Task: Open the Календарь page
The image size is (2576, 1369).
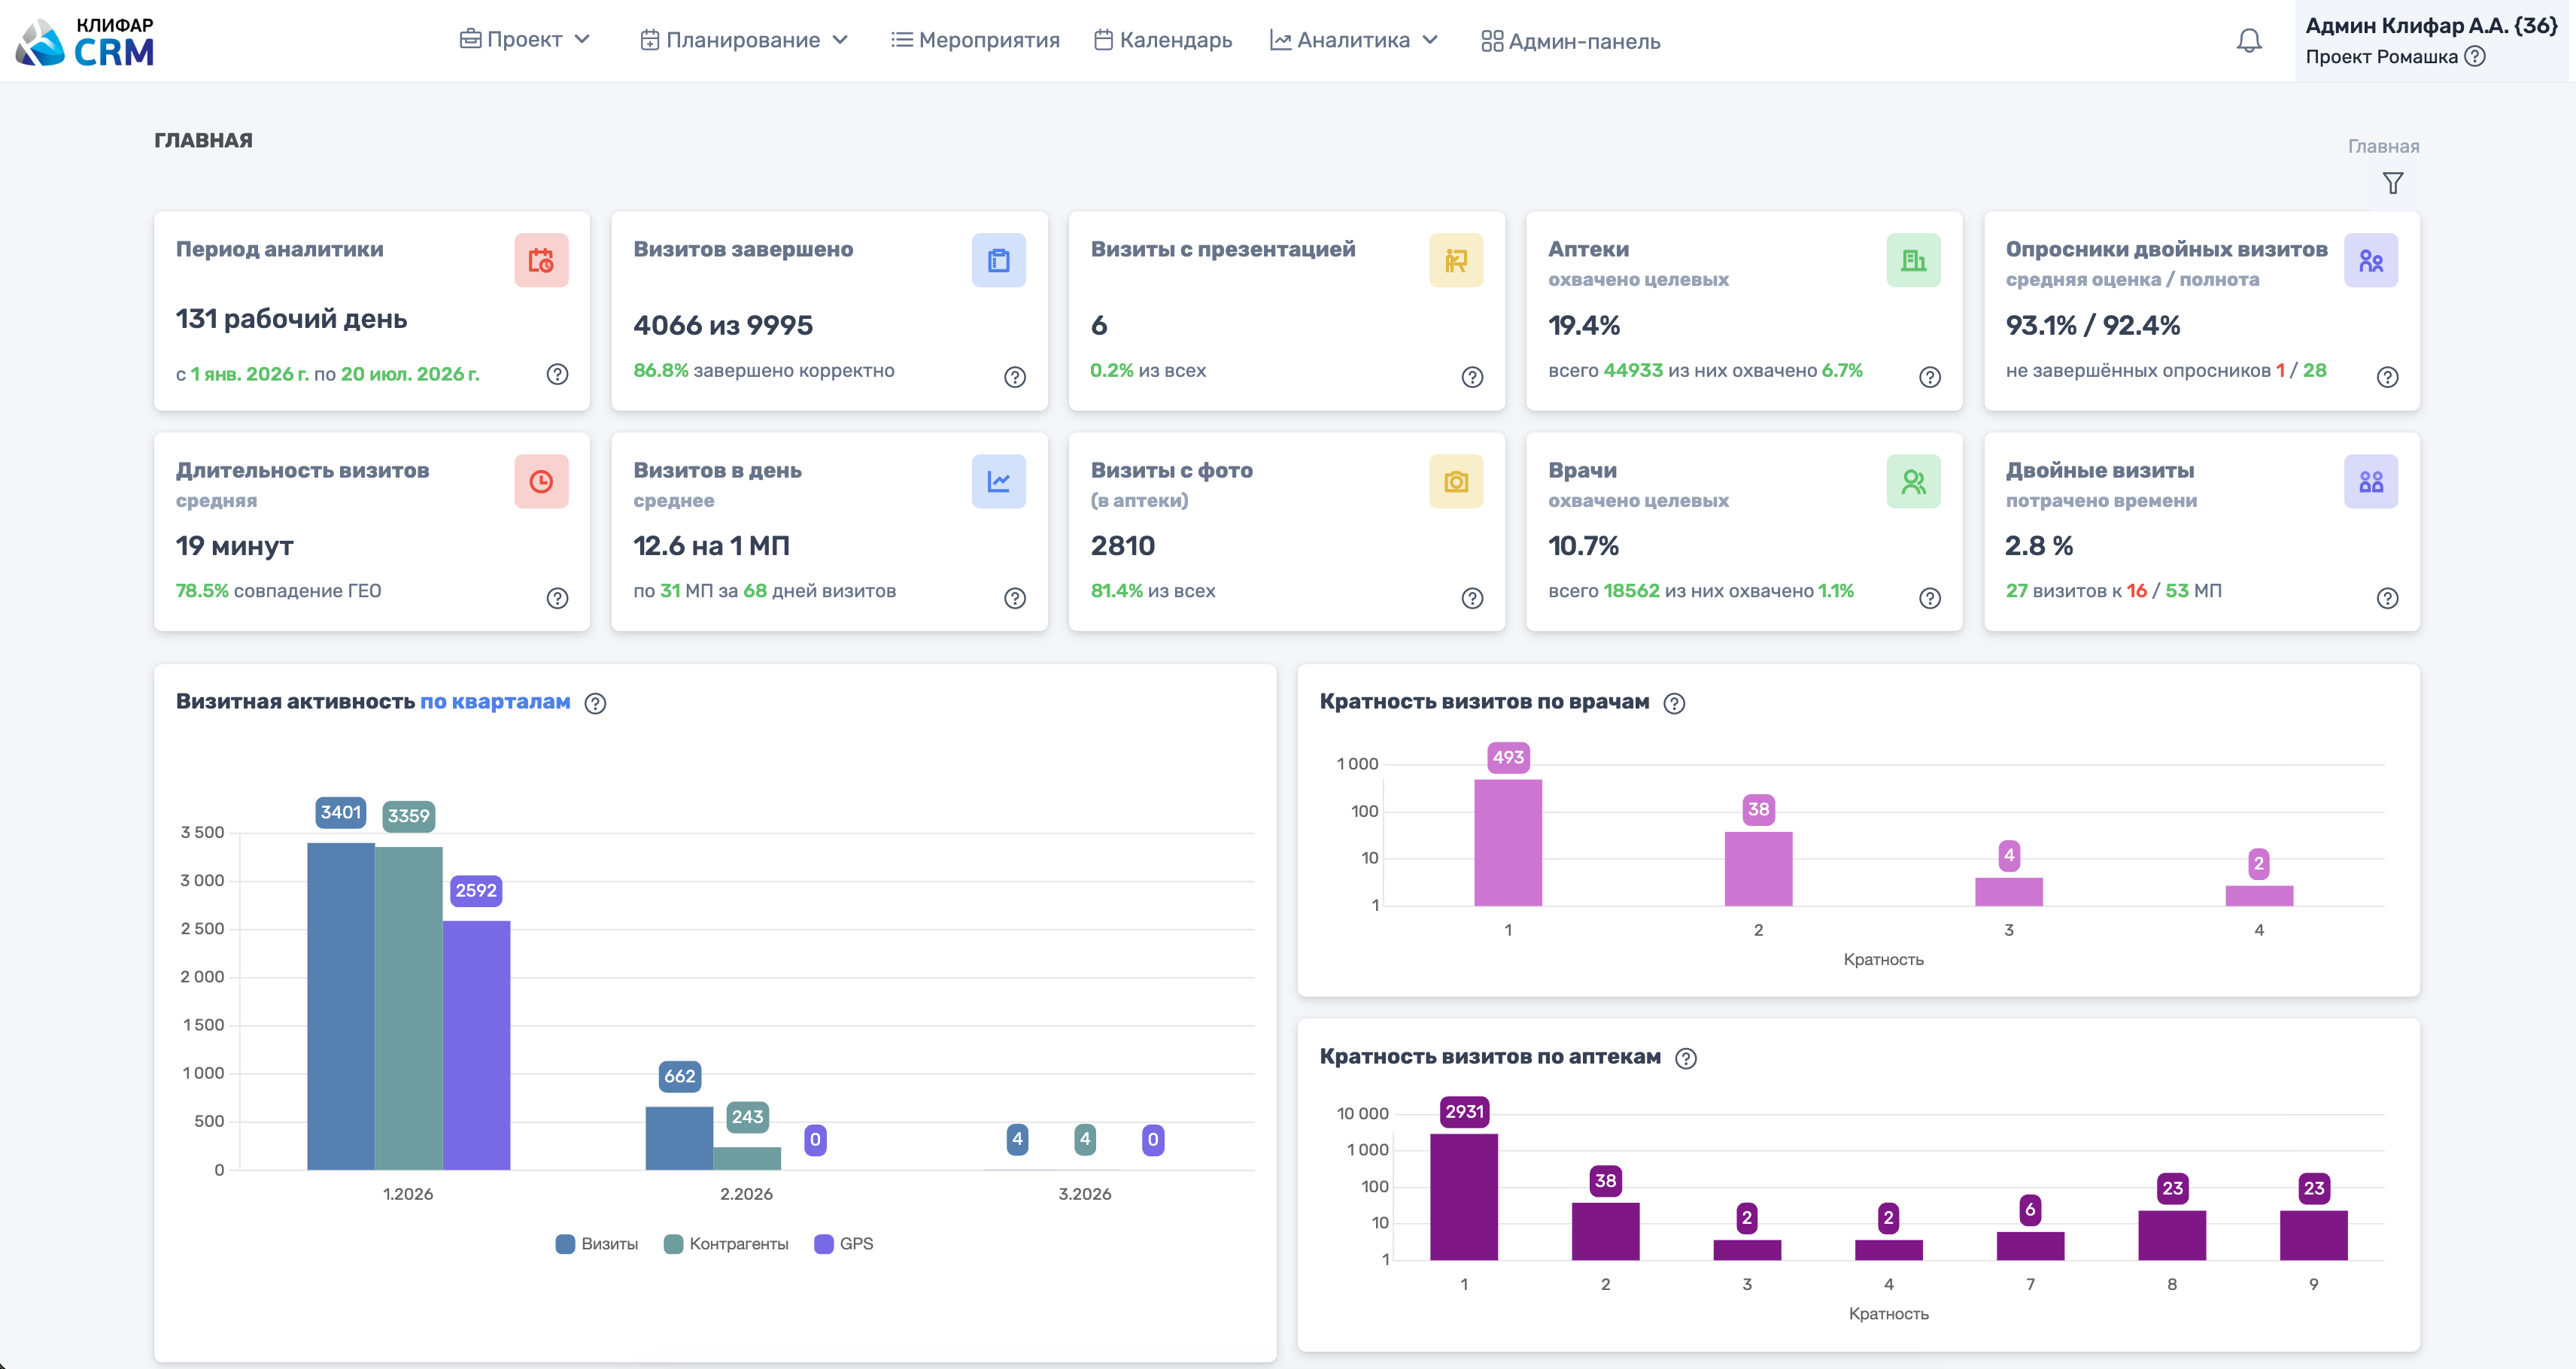Action: coord(1163,40)
